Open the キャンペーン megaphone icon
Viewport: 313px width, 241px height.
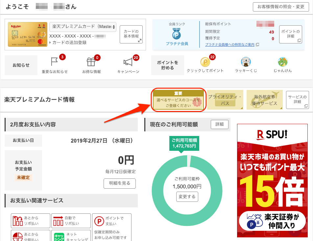pyautogui.click(x=128, y=62)
